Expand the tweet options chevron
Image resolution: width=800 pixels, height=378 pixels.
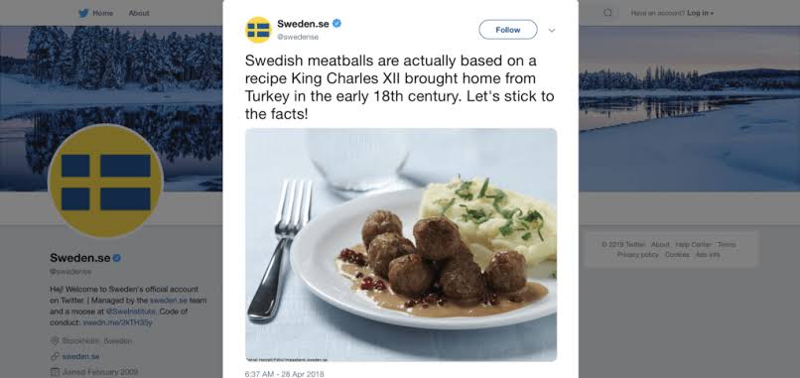pyautogui.click(x=552, y=30)
